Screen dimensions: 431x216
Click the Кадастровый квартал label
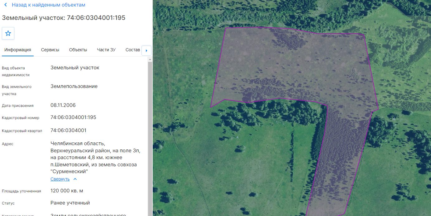pyautogui.click(x=22, y=131)
